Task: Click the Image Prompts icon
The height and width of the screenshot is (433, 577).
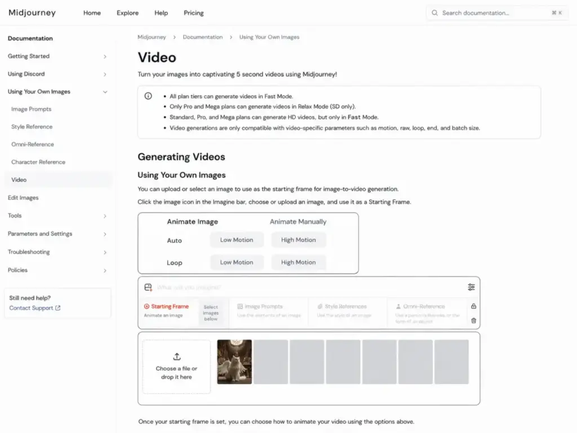Action: tap(240, 306)
